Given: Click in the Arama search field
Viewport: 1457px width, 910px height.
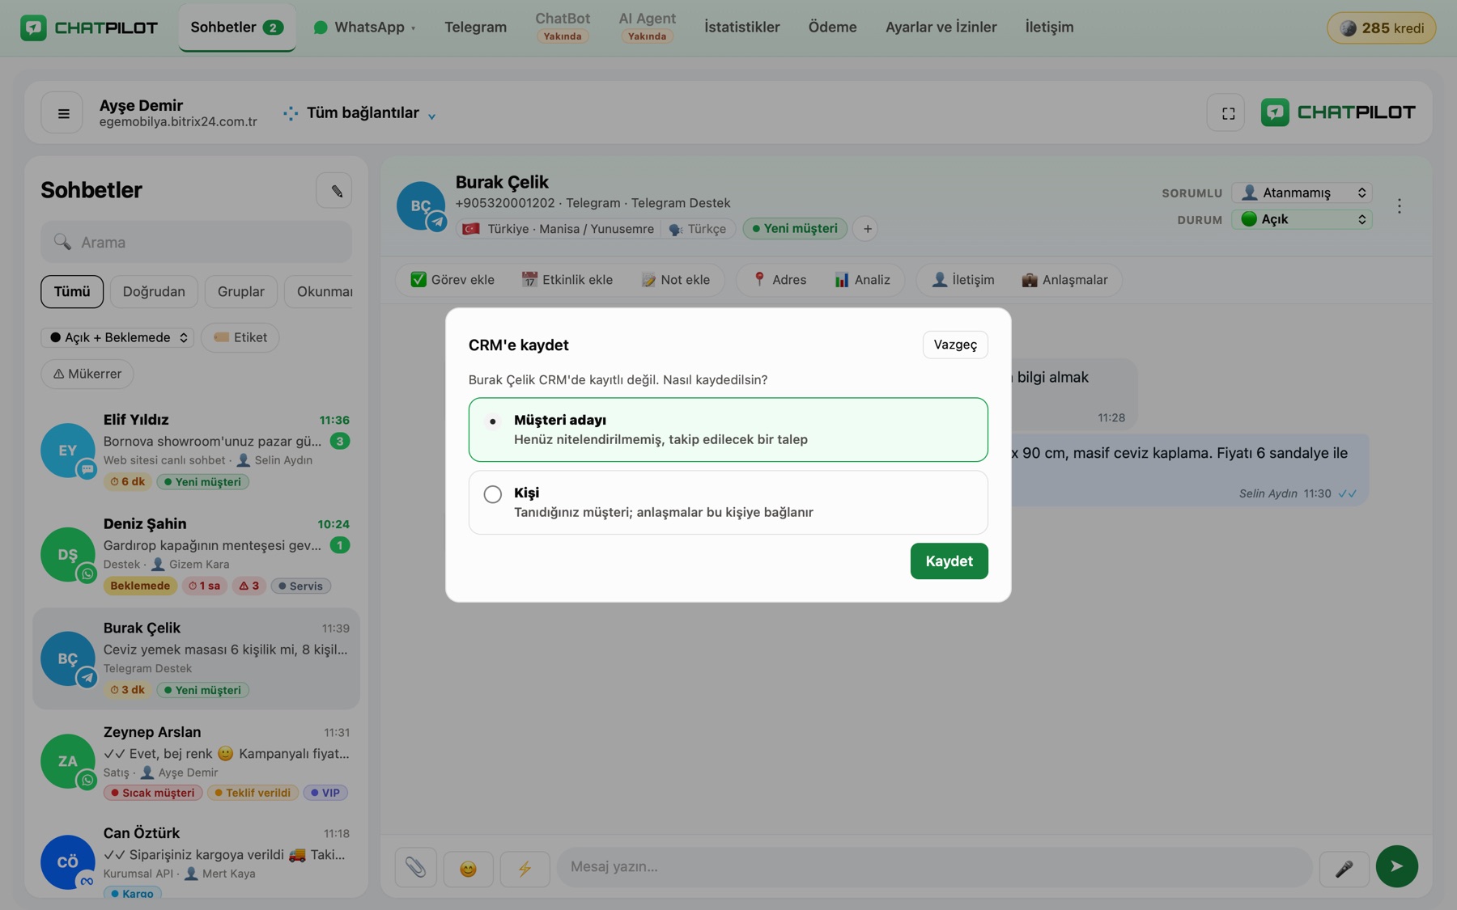Looking at the screenshot, I should [x=196, y=242].
